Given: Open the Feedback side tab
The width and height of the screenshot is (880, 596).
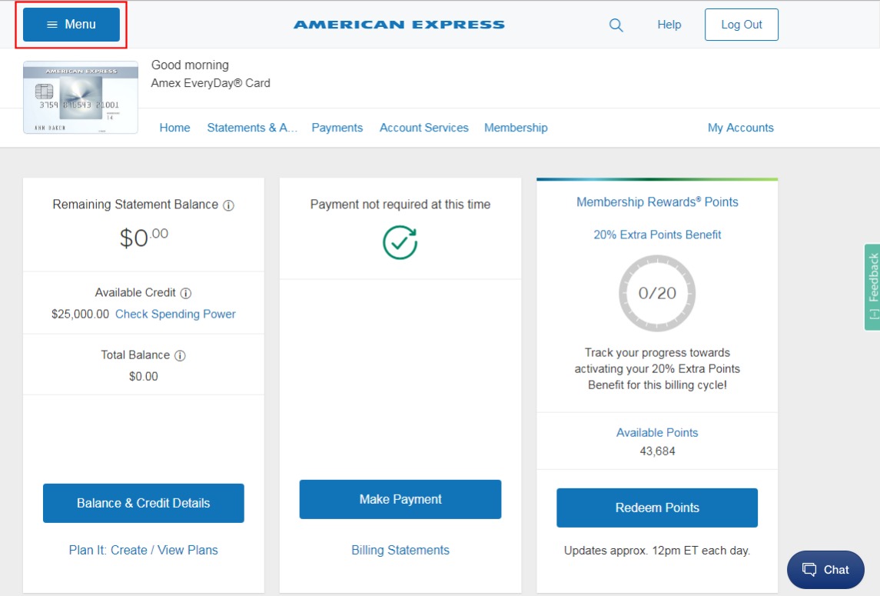Looking at the screenshot, I should pos(873,287).
